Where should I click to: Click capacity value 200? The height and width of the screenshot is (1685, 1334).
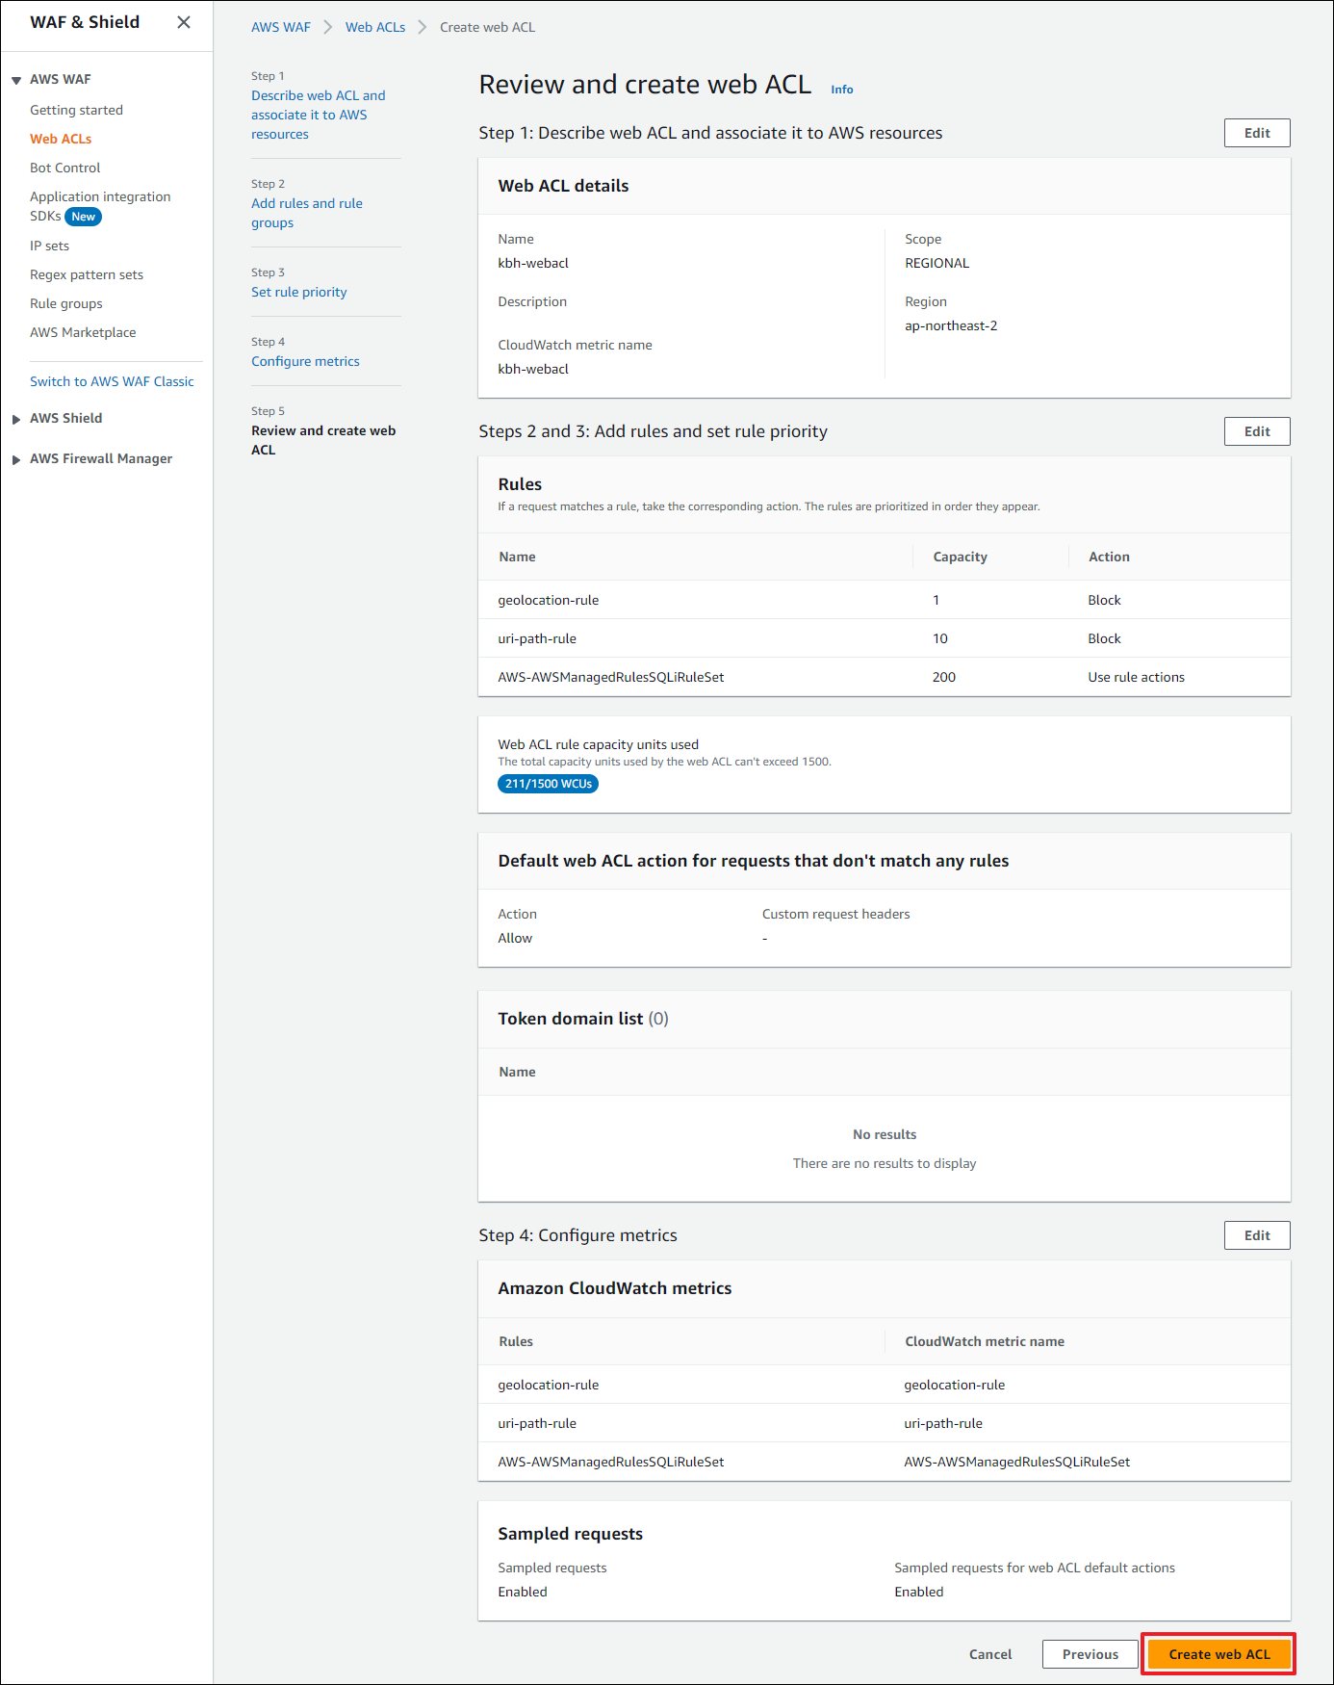coord(944,677)
